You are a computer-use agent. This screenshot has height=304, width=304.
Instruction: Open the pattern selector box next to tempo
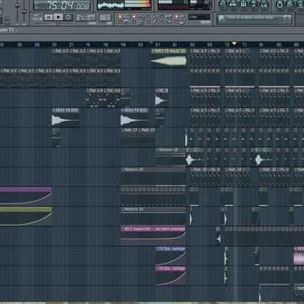pyautogui.click(x=105, y=18)
